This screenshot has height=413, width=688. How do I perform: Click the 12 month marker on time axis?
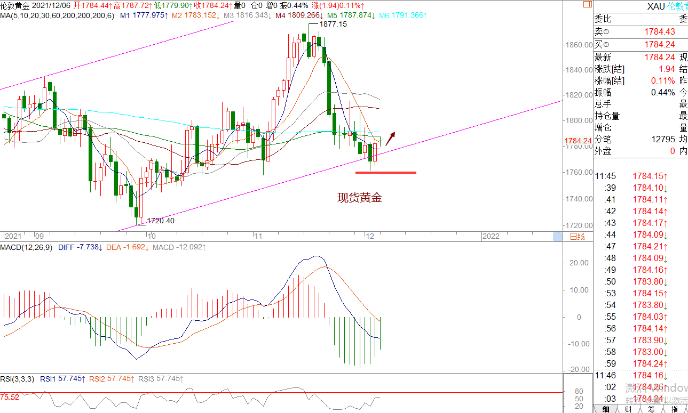click(369, 236)
